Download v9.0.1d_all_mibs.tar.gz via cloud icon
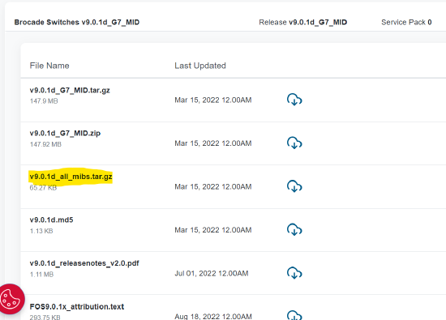The width and height of the screenshot is (446, 320). click(x=294, y=186)
